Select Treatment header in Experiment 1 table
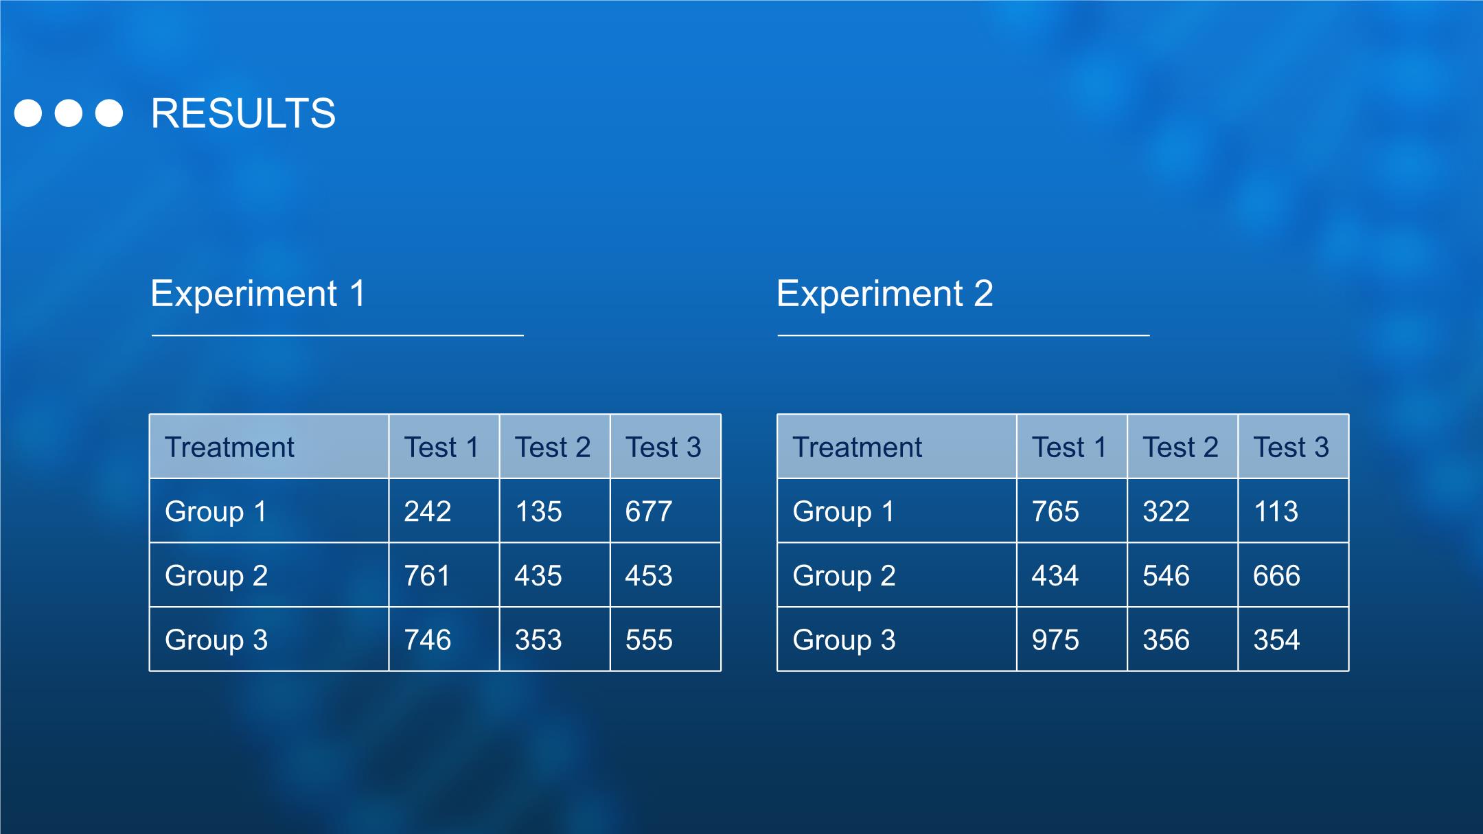1483x834 pixels. pyautogui.click(x=229, y=448)
